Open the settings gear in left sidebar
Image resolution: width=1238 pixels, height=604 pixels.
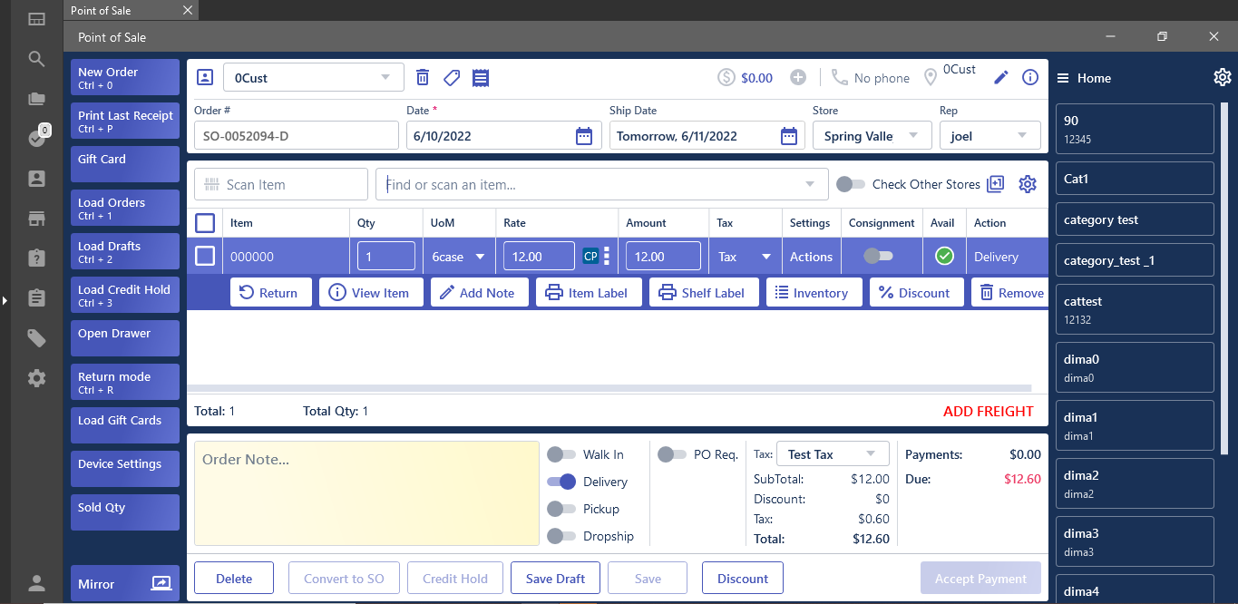[36, 378]
